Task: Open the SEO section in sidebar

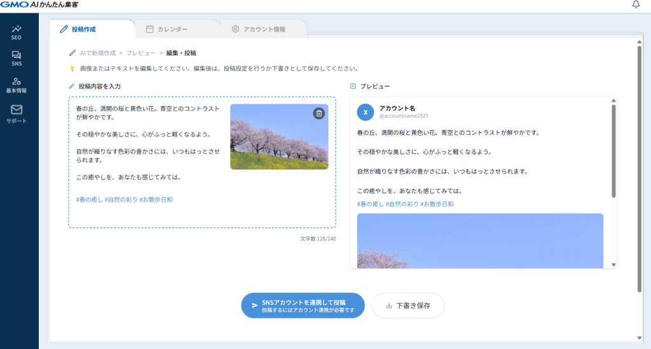Action: 17,32
